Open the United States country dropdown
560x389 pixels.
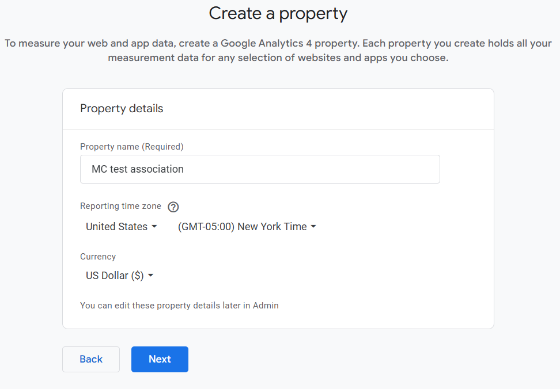(x=122, y=226)
